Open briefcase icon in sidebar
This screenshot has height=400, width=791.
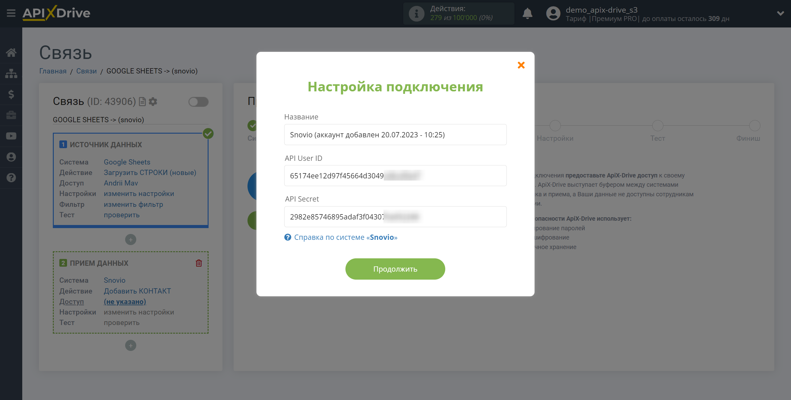[11, 115]
